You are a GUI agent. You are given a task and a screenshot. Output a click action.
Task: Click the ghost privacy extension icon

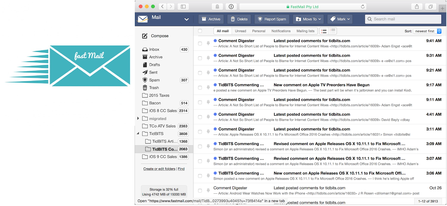pos(217,7)
